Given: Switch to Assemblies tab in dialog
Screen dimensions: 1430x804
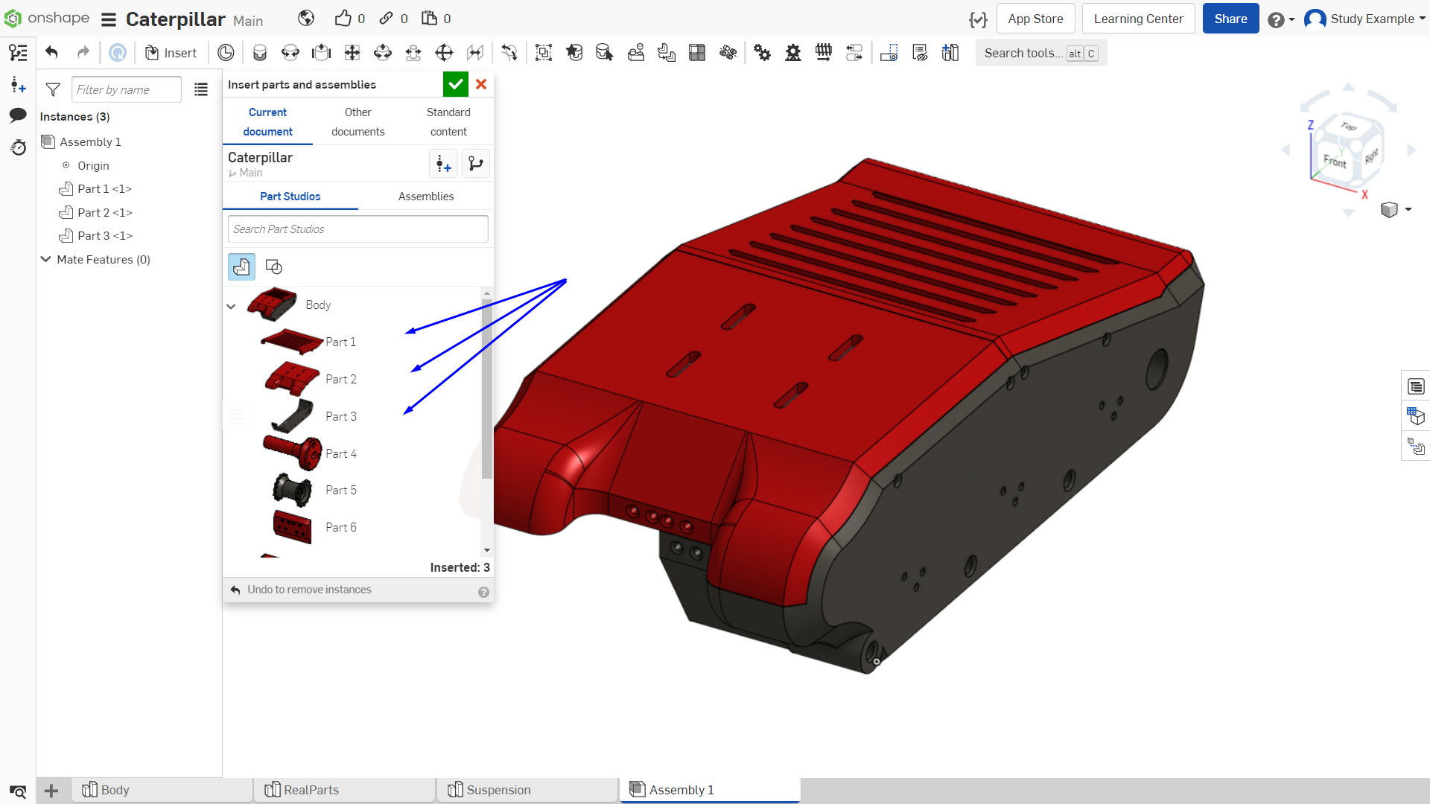Looking at the screenshot, I should coord(426,197).
